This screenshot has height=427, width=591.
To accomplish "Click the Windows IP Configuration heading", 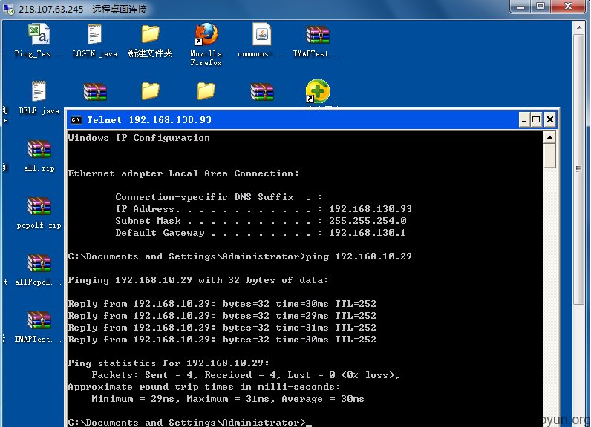I will click(139, 138).
